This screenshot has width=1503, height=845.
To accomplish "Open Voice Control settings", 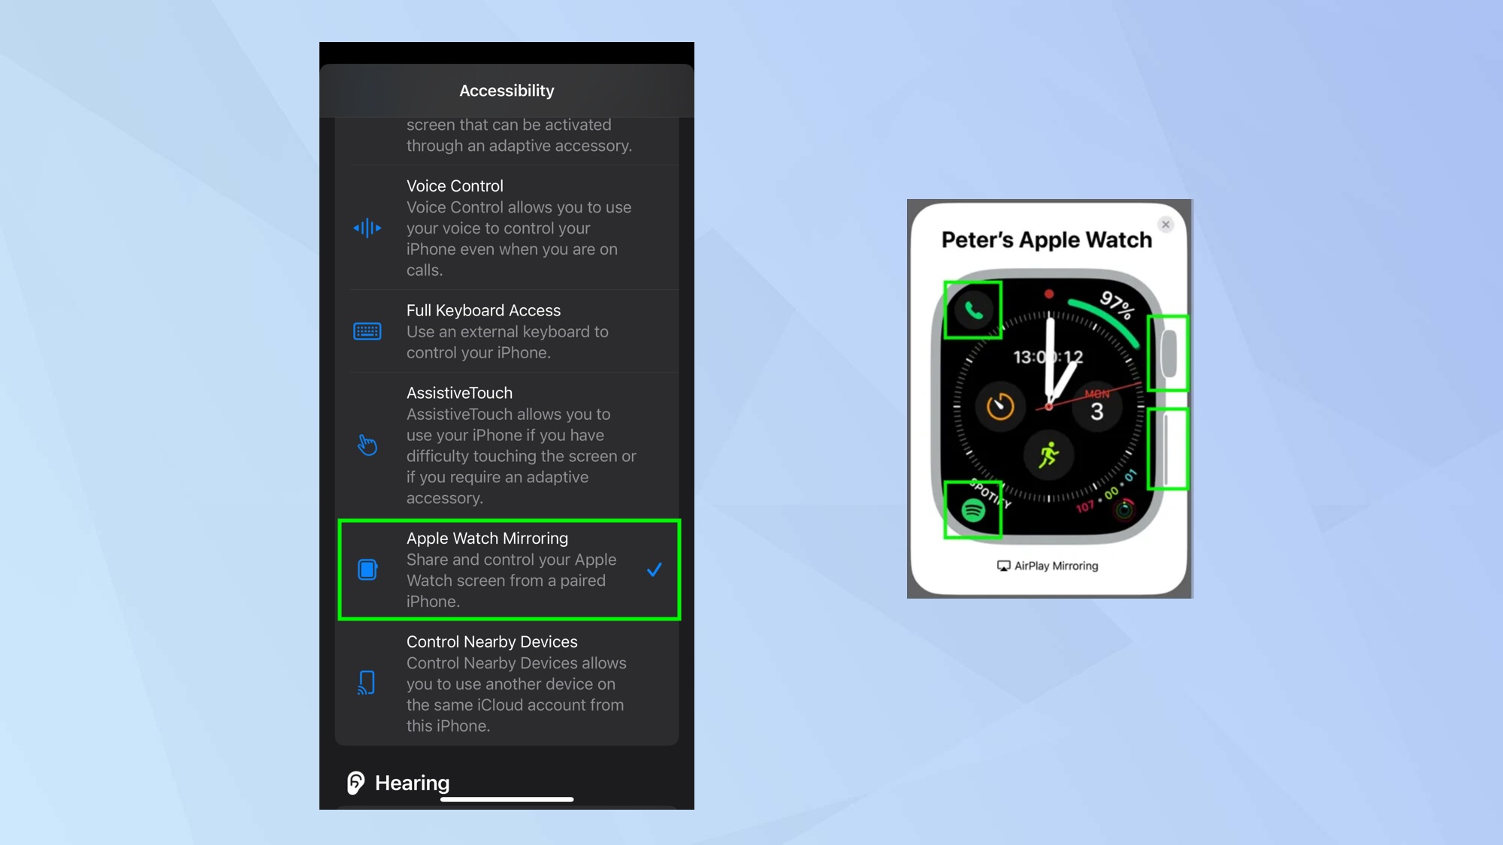I will click(x=506, y=228).
